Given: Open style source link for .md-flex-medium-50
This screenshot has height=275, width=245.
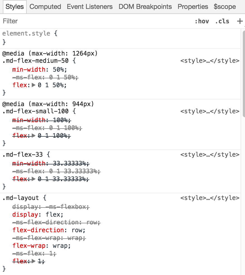Looking at the screenshot, I should [x=210, y=61].
